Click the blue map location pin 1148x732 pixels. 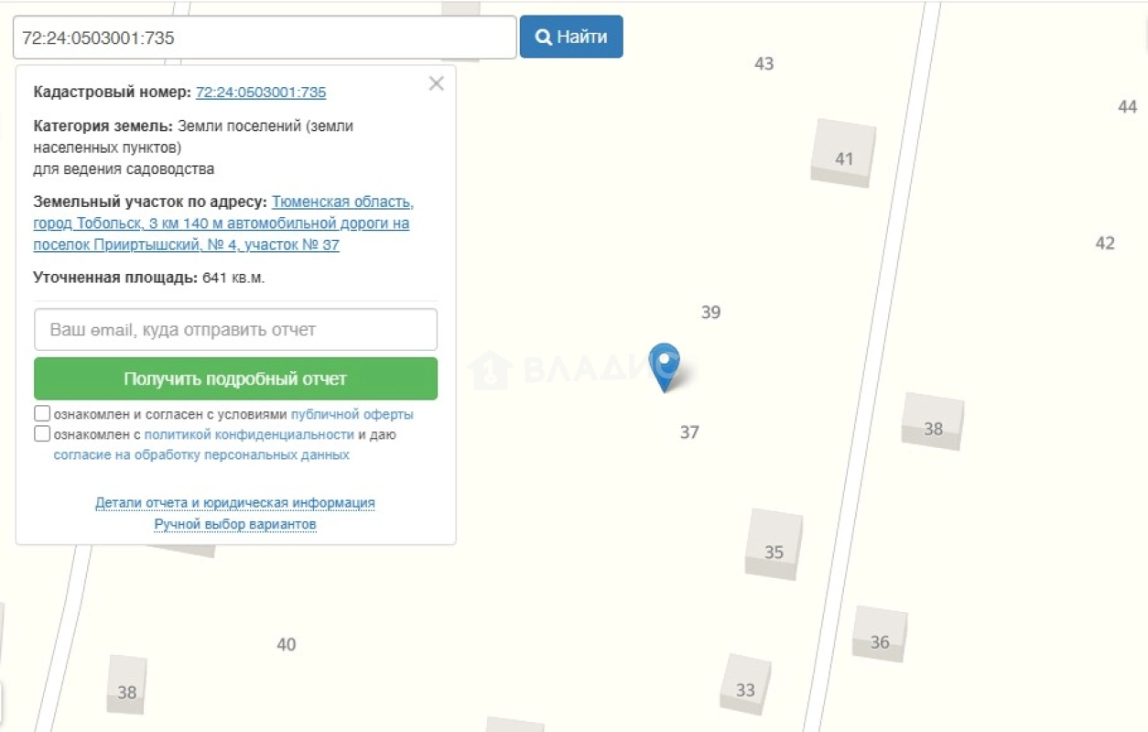(x=665, y=366)
